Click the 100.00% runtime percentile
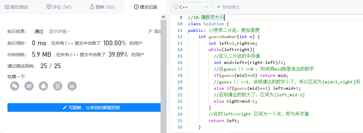This screenshot has height=133, width=363. [115, 43]
